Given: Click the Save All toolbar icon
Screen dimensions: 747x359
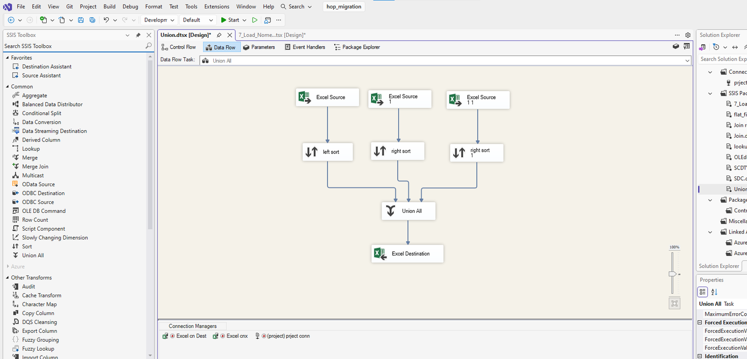Looking at the screenshot, I should click(x=92, y=20).
